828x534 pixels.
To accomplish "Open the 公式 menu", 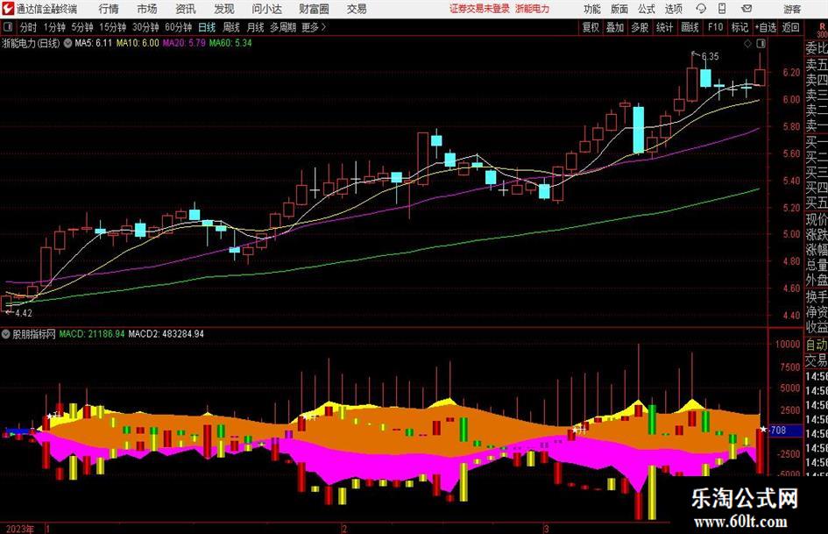I will point(647,9).
